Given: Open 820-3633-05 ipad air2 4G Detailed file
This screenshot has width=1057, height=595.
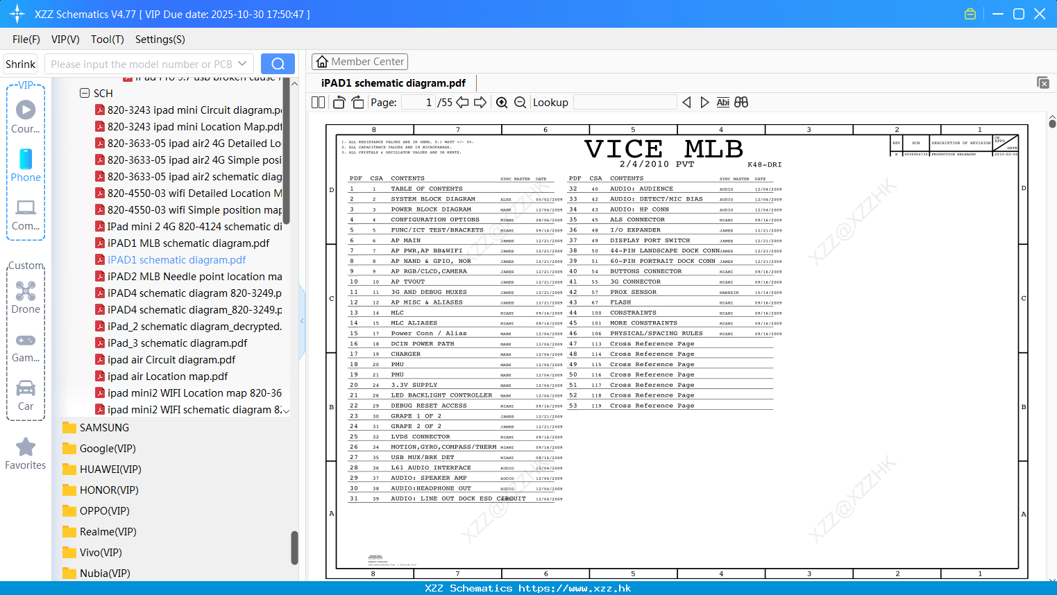Looking at the screenshot, I should click(189, 144).
